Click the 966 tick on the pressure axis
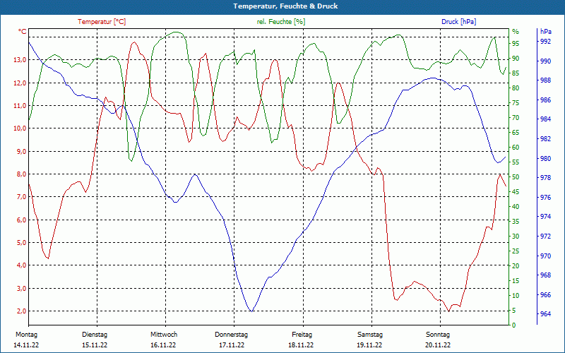The height and width of the screenshot is (353, 565). coord(545,294)
